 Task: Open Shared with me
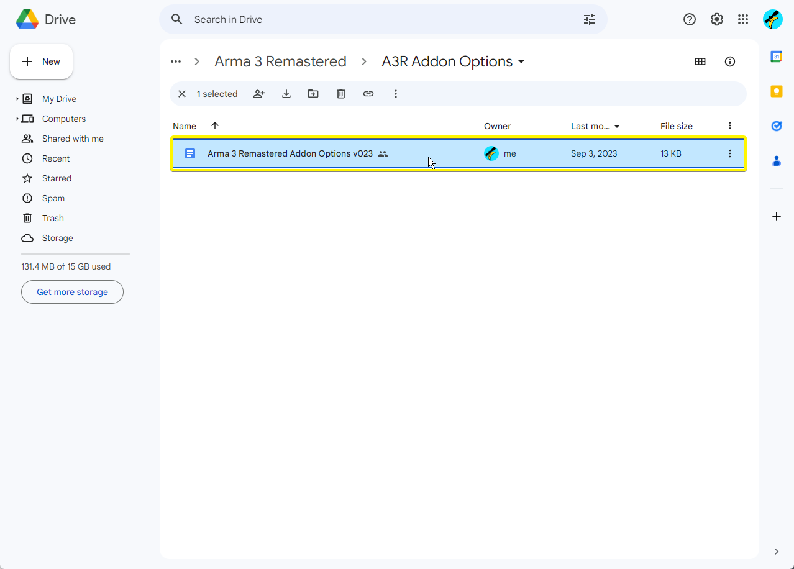[73, 139]
